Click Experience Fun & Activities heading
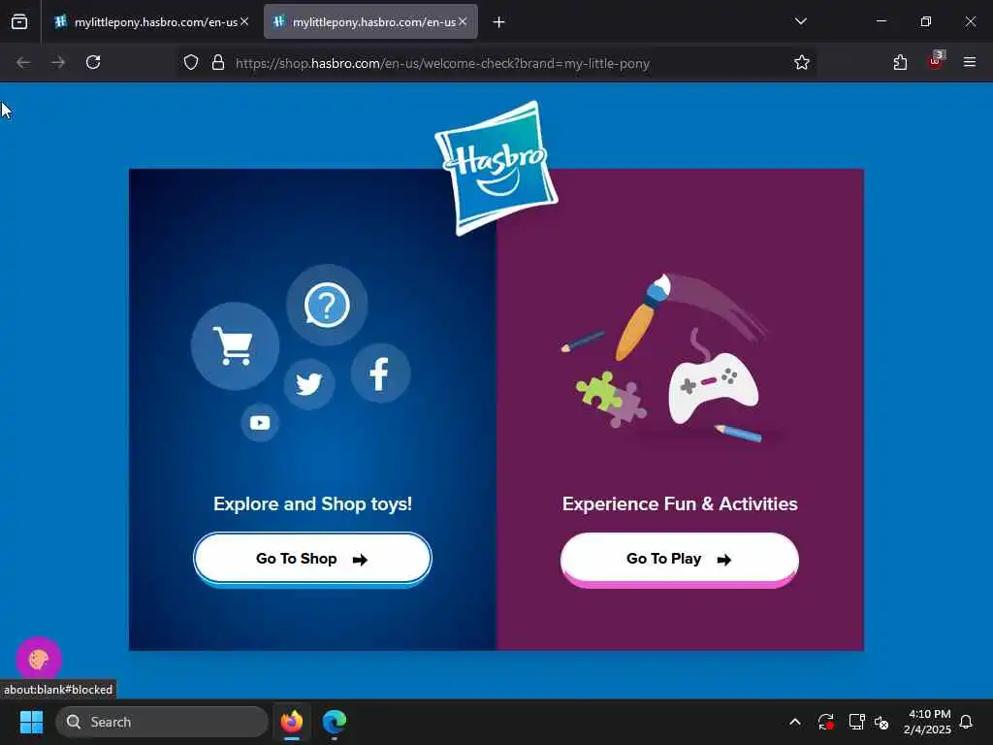This screenshot has width=993, height=745. 680,503
